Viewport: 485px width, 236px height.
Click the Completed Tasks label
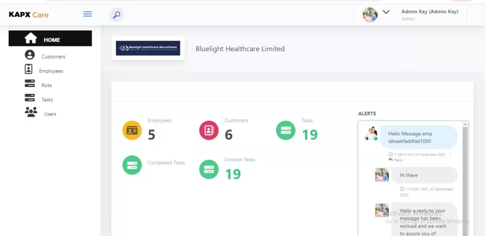(x=166, y=163)
